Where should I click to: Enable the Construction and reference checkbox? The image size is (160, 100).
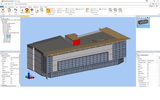coord(148,77)
